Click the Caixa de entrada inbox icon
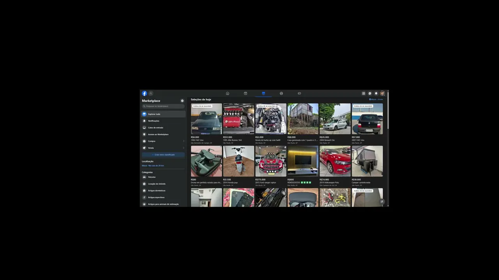 pos(144,128)
